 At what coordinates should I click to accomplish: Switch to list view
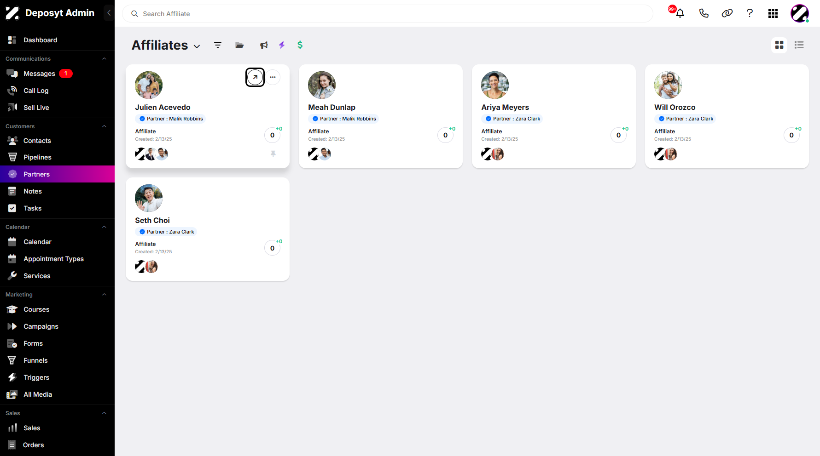(x=799, y=45)
